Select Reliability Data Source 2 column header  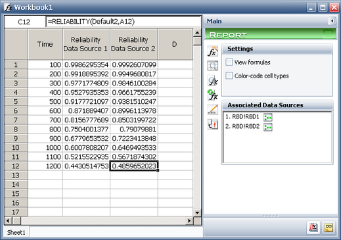click(134, 44)
